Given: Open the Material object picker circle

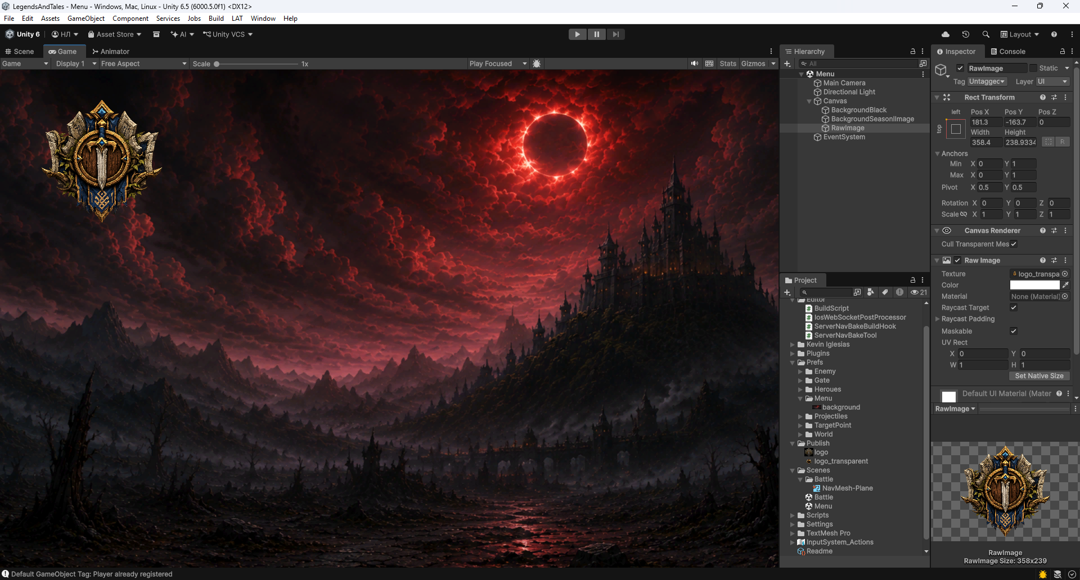Looking at the screenshot, I should [1065, 296].
